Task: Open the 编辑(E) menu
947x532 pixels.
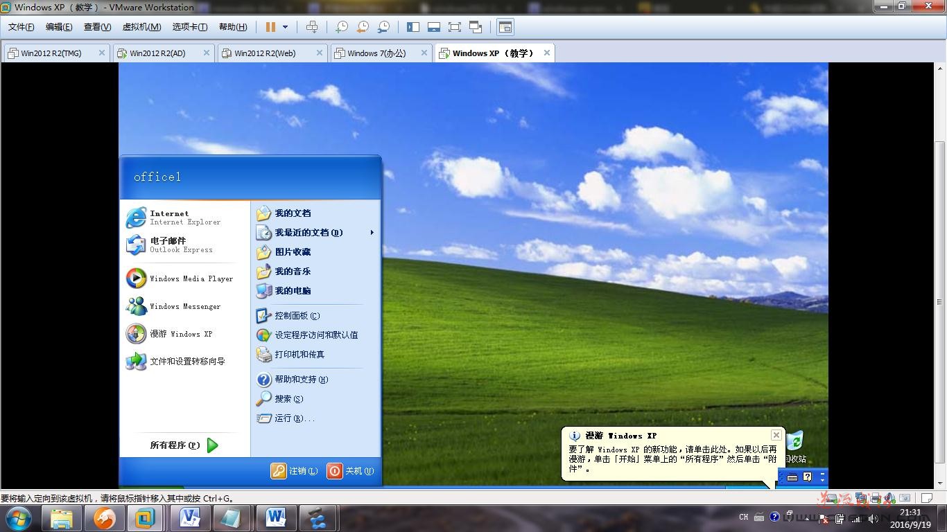Action: 59,27
